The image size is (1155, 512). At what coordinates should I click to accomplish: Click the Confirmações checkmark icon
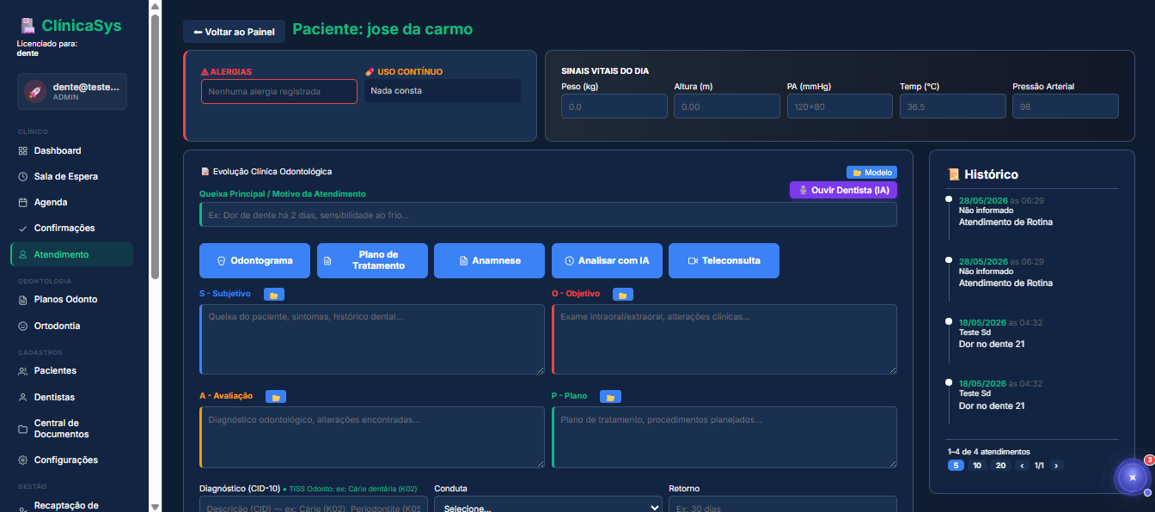tap(23, 228)
